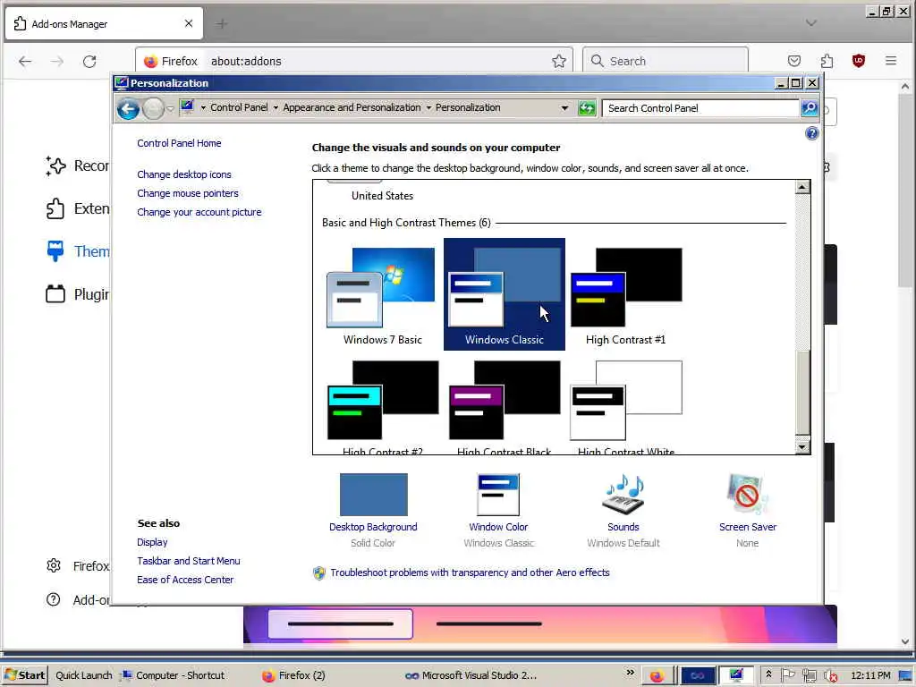Click inside Search Control Panel field

coord(700,108)
